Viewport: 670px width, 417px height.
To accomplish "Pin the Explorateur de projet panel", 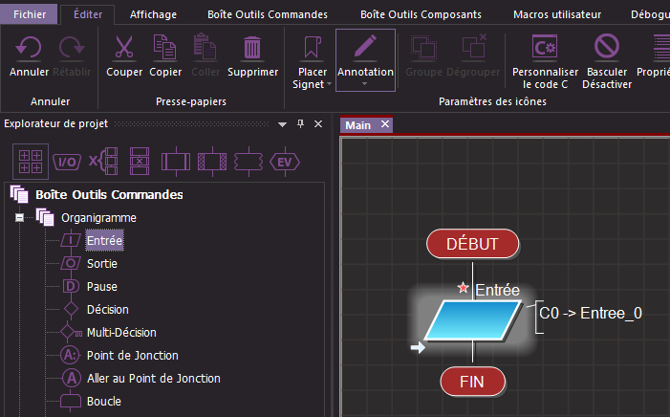I will click(x=300, y=124).
